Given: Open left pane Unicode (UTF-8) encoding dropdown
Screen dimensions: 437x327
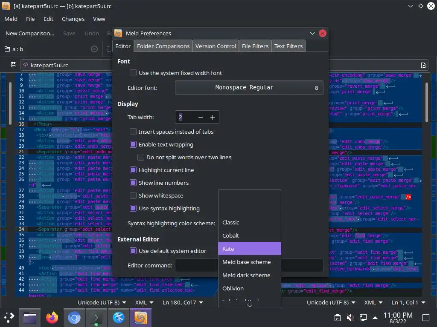Looking at the screenshot, I should coord(102,302).
